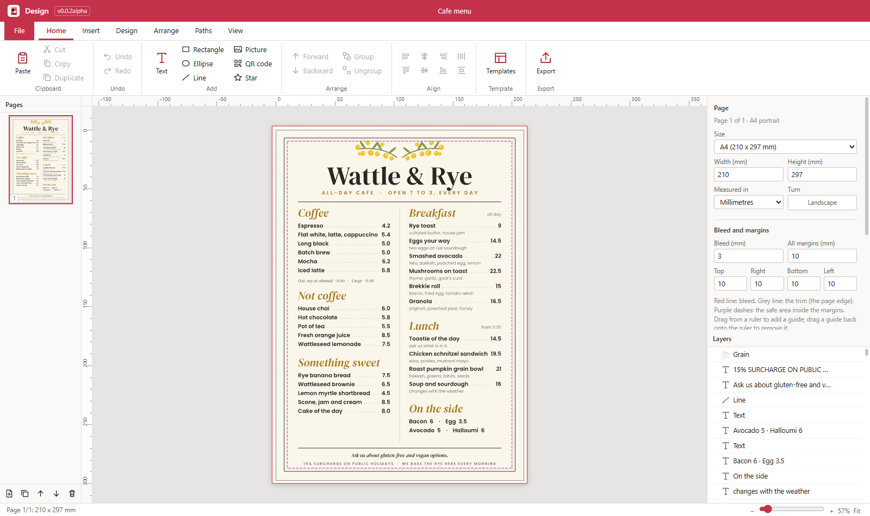Click the align horizontal centers icon
Viewport: 870px width, 516px height.
coord(424,56)
